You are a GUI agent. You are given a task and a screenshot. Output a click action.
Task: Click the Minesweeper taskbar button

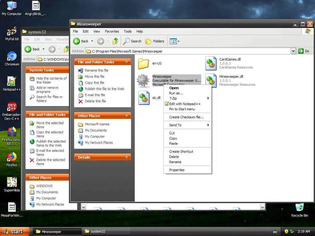pos(57,231)
